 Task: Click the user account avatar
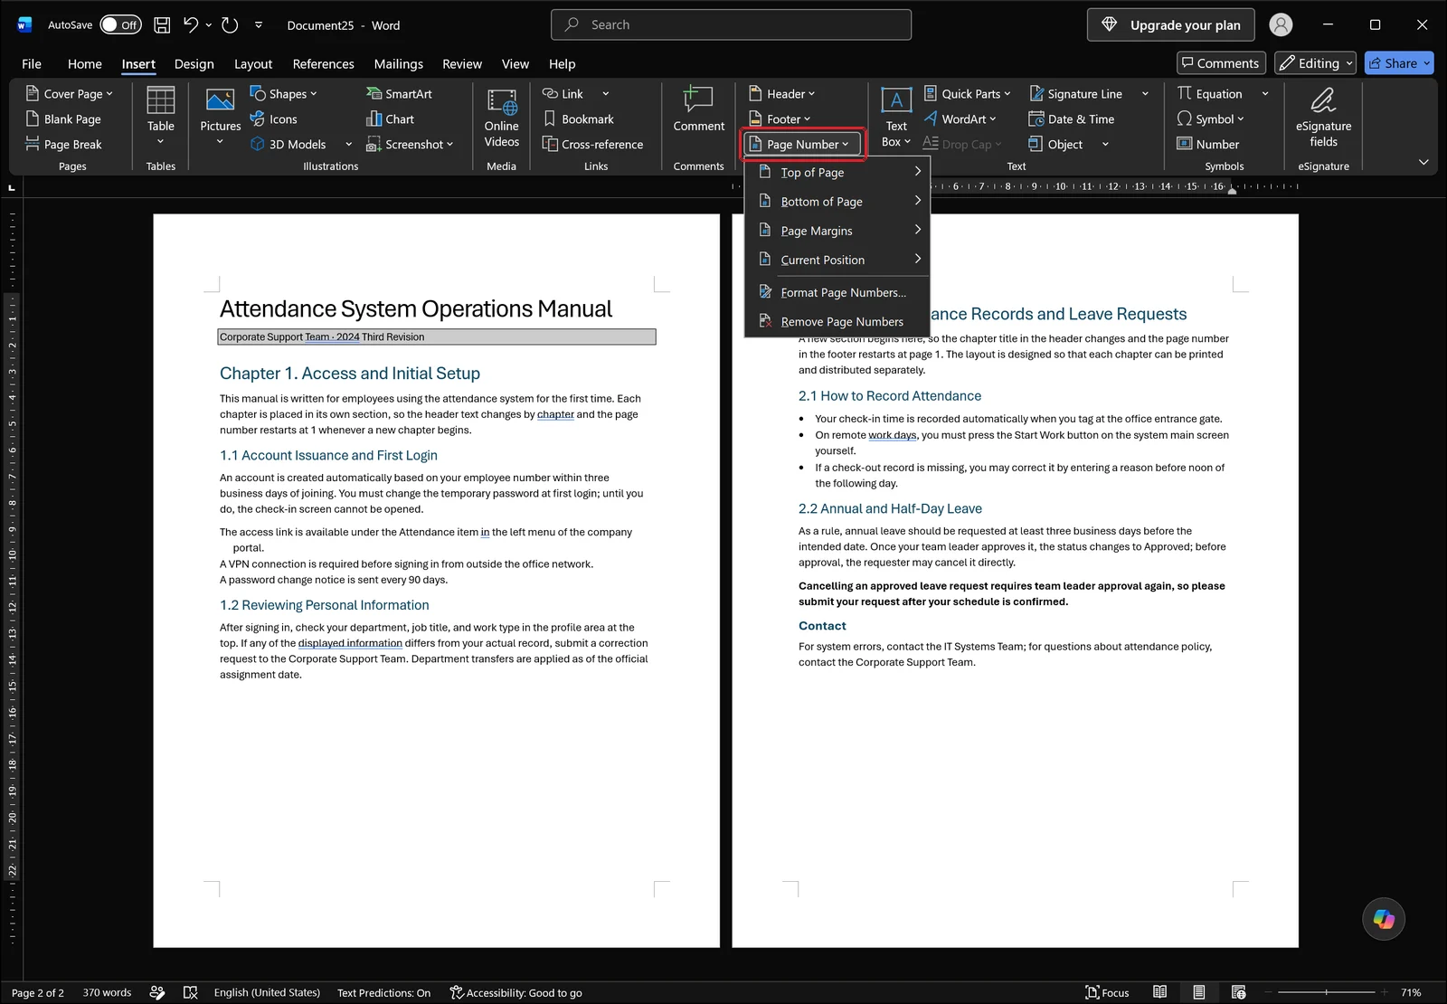point(1281,25)
